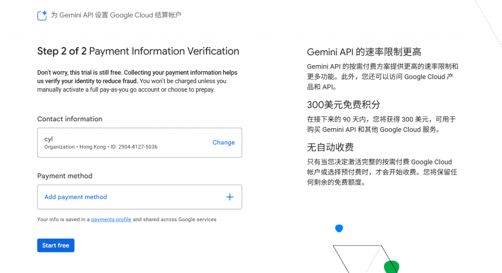Click the Organization Hong Kong ID line
502x273 pixels.
101,147
